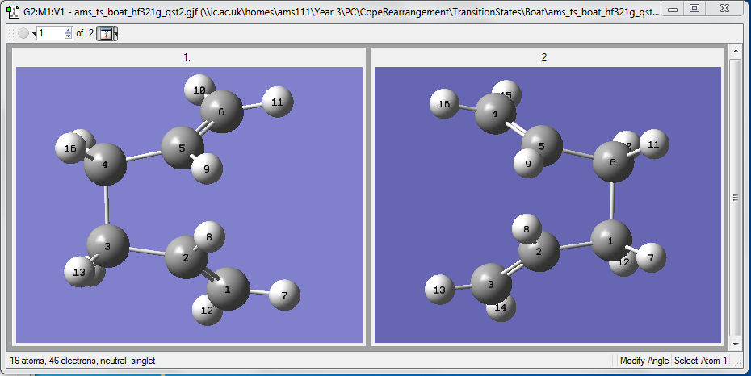Click the frame number field showing 1
The image size is (751, 376).
tap(51, 33)
